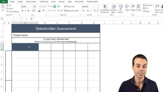Decrease font size with the small A

(45, 6)
